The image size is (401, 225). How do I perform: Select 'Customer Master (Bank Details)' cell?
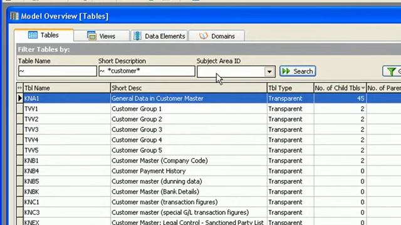(189, 192)
